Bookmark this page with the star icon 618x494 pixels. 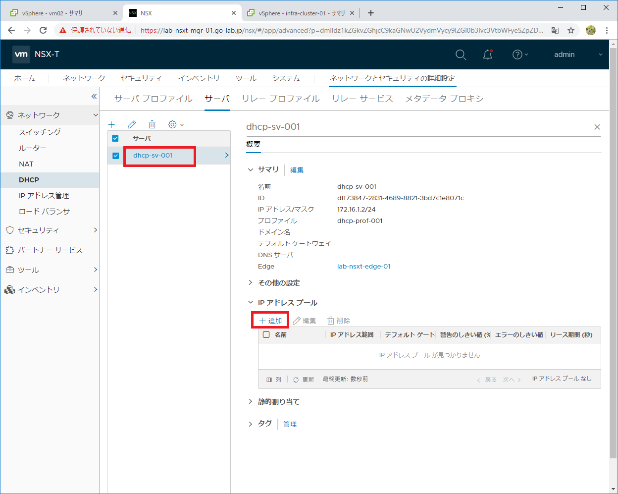click(x=571, y=30)
